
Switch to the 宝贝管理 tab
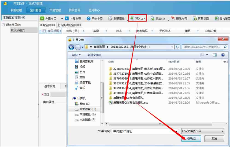[36, 10]
